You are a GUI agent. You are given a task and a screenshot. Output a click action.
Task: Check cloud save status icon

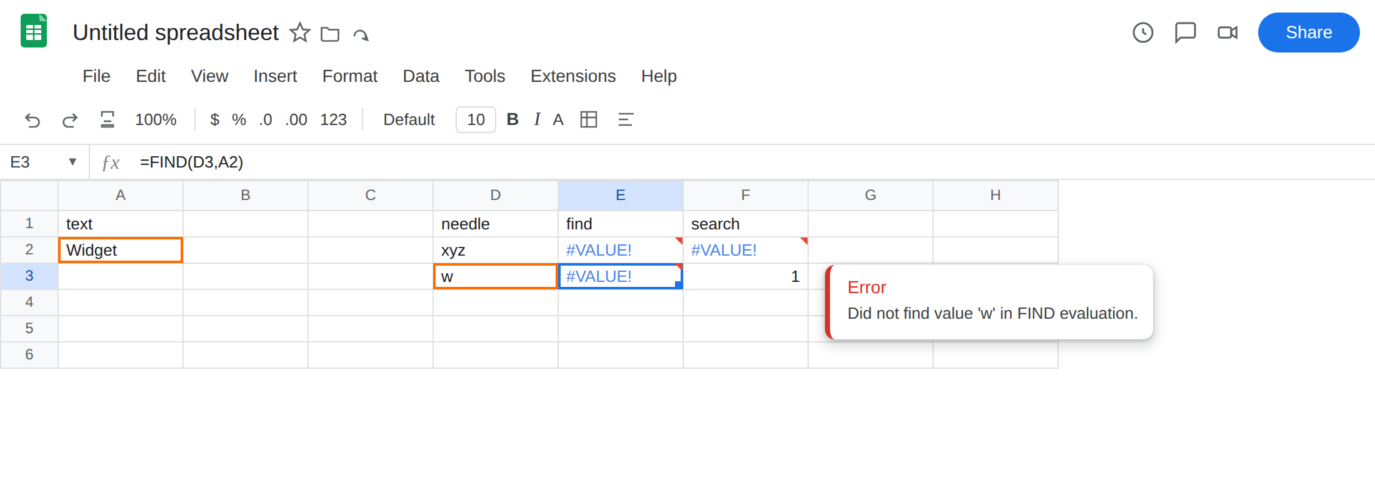pyautogui.click(x=361, y=34)
